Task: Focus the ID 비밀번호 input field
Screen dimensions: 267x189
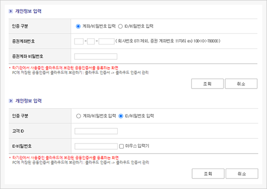Action: point(96,146)
